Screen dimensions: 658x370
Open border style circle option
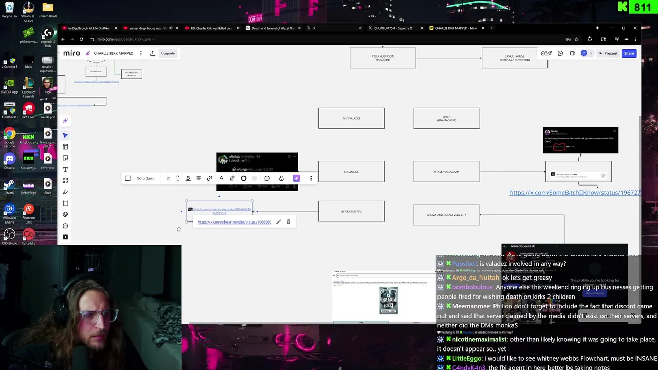coord(243,178)
